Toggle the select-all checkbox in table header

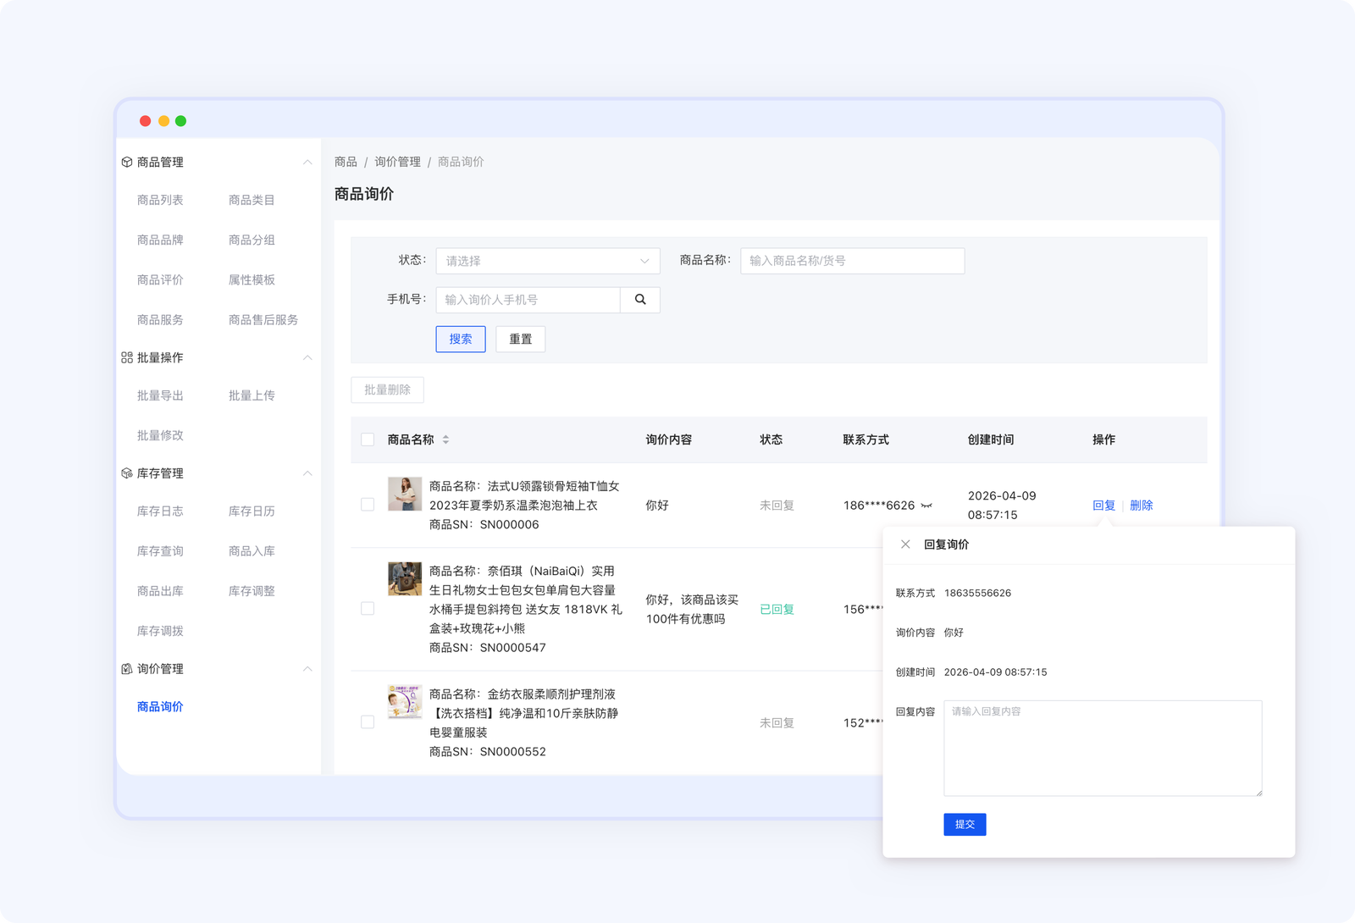[x=368, y=439]
